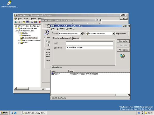The width and height of the screenshot is (154, 115).
Task: Click the RisClient computer icon in results
Action: pyautogui.click(x=52, y=74)
